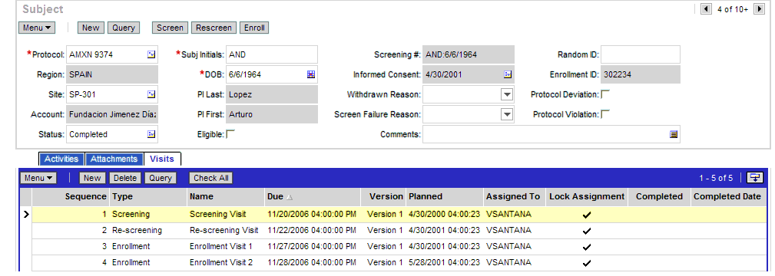
Task: Click the Check All button
Action: pyautogui.click(x=211, y=178)
